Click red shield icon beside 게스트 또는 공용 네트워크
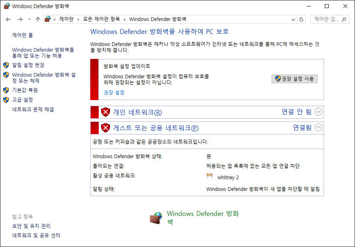355x247 pixels. [106, 128]
